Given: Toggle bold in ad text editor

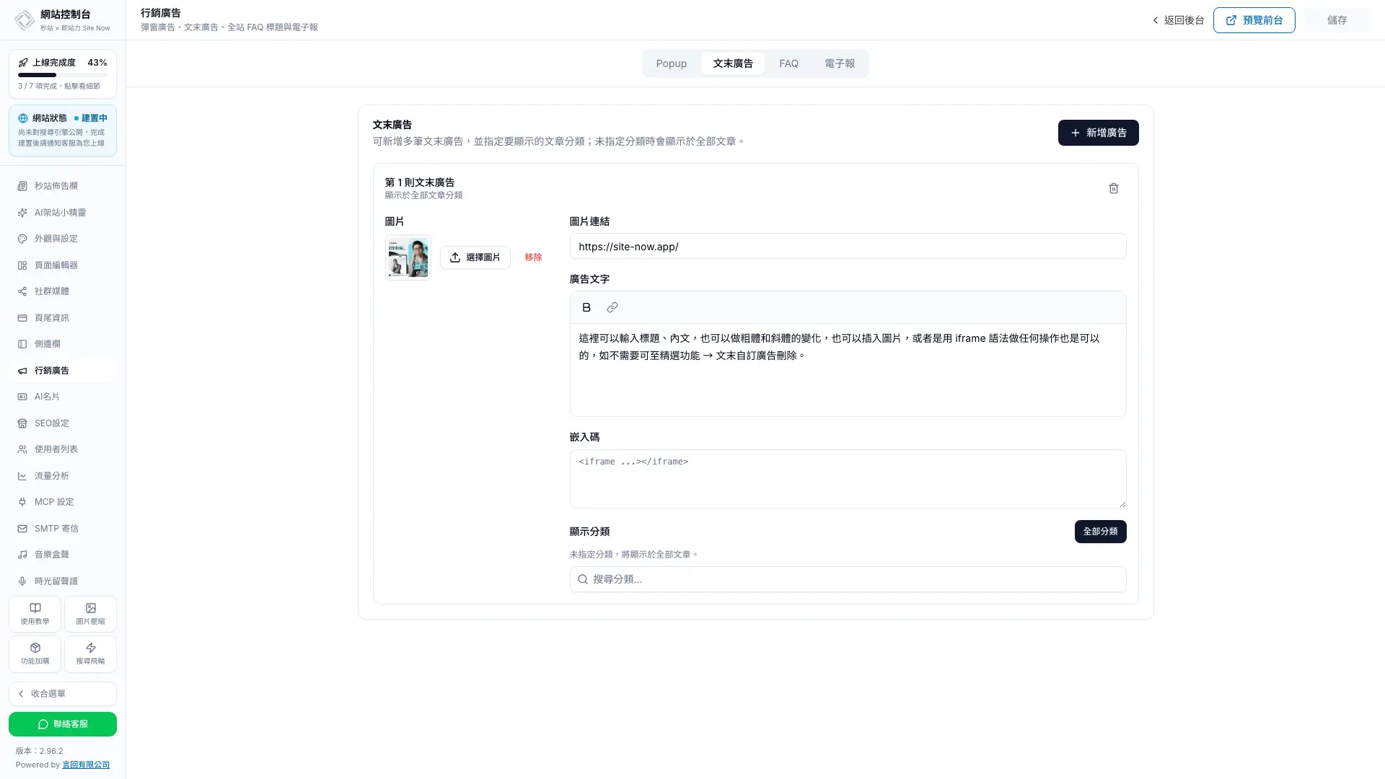Looking at the screenshot, I should point(586,307).
